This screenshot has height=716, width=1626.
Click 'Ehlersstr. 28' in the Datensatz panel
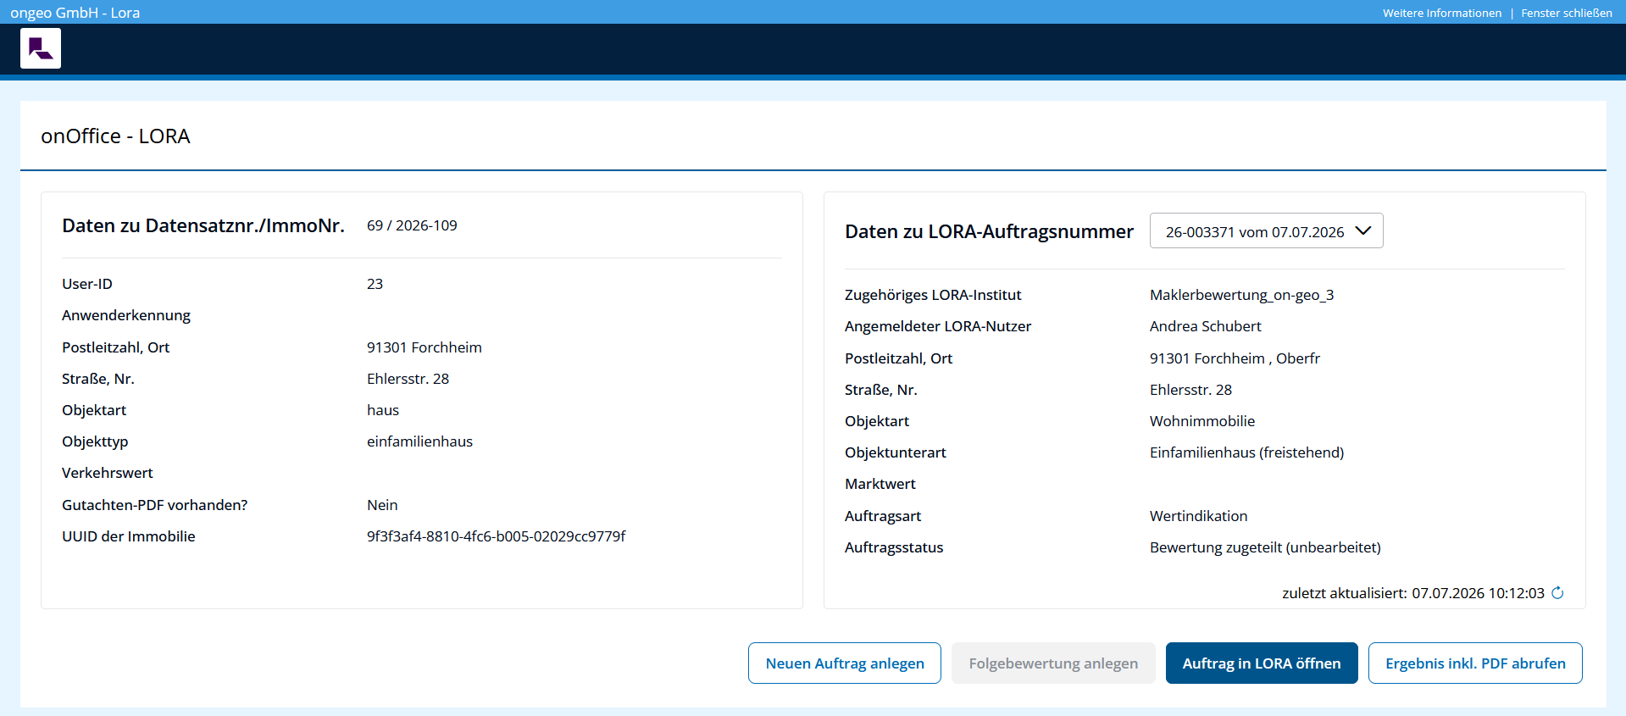click(408, 379)
